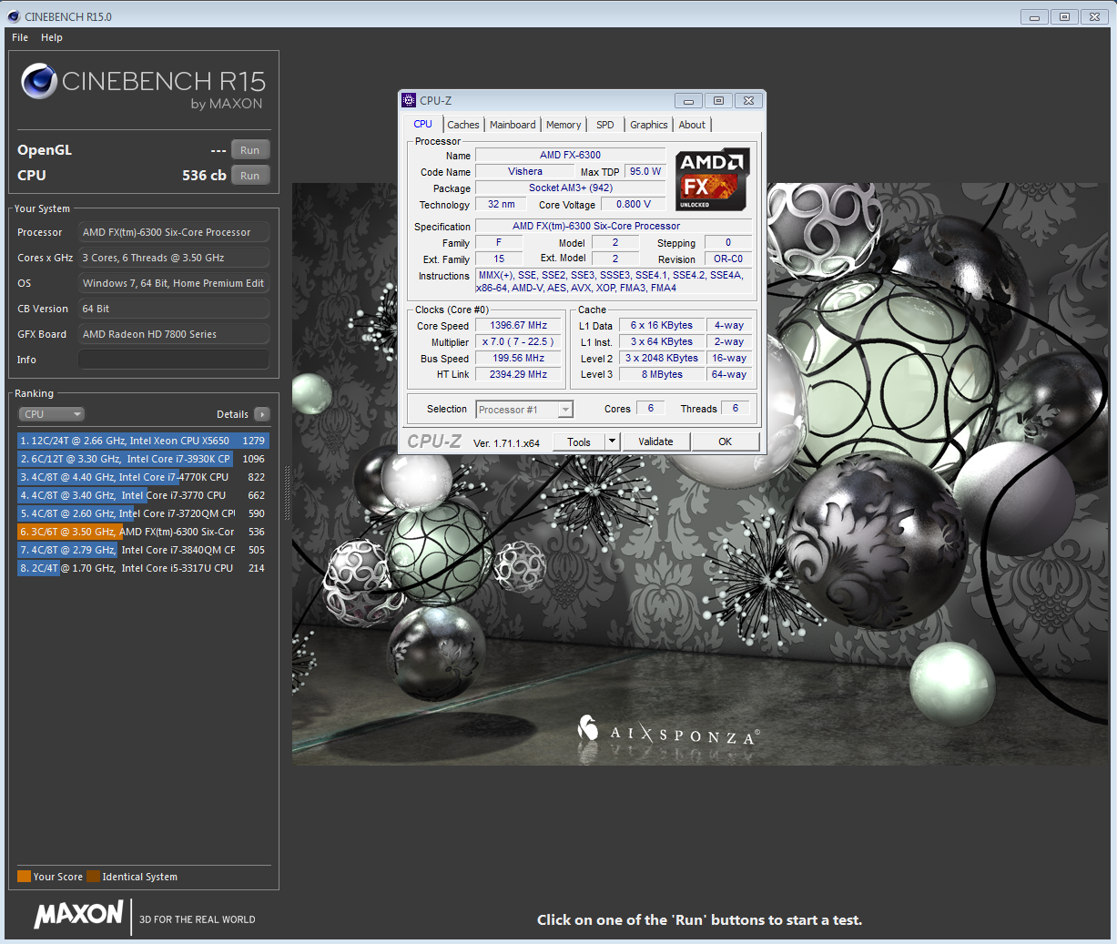Click the orange Your Score legend swatch
The image size is (1117, 944).
[24, 877]
